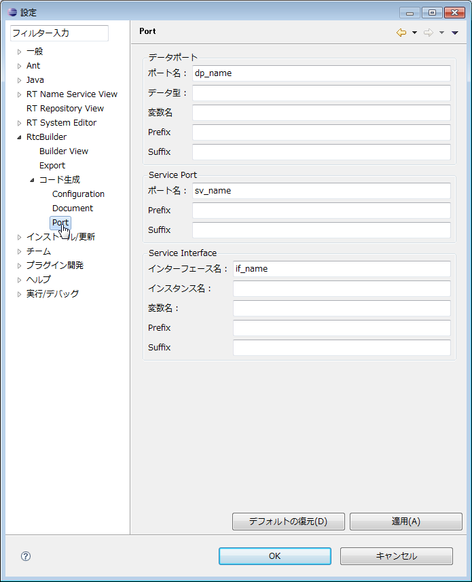The width and height of the screenshot is (472, 582).
Task: Click the forward navigation arrow icon
Action: (429, 33)
